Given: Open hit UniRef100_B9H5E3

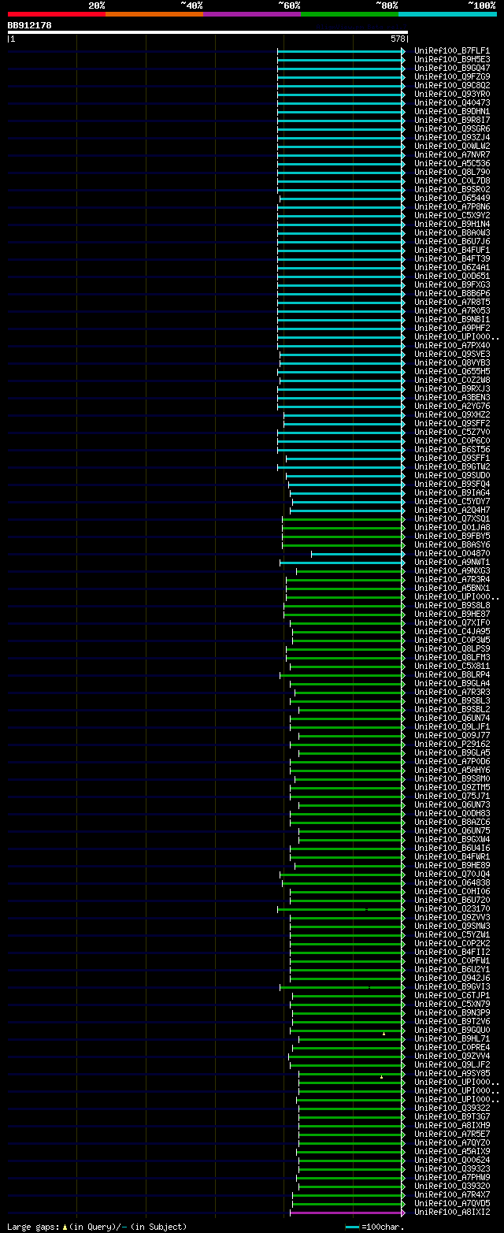Looking at the screenshot, I should click(x=452, y=59).
